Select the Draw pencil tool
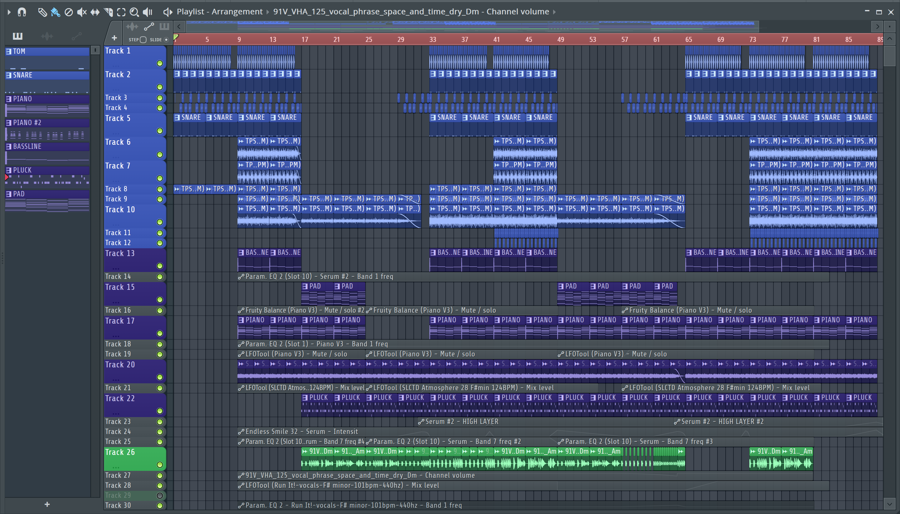 click(42, 12)
